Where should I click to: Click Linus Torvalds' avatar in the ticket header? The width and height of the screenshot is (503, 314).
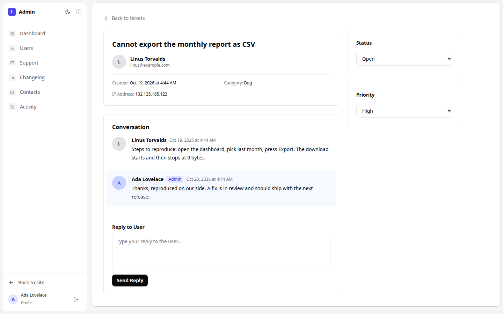119,62
